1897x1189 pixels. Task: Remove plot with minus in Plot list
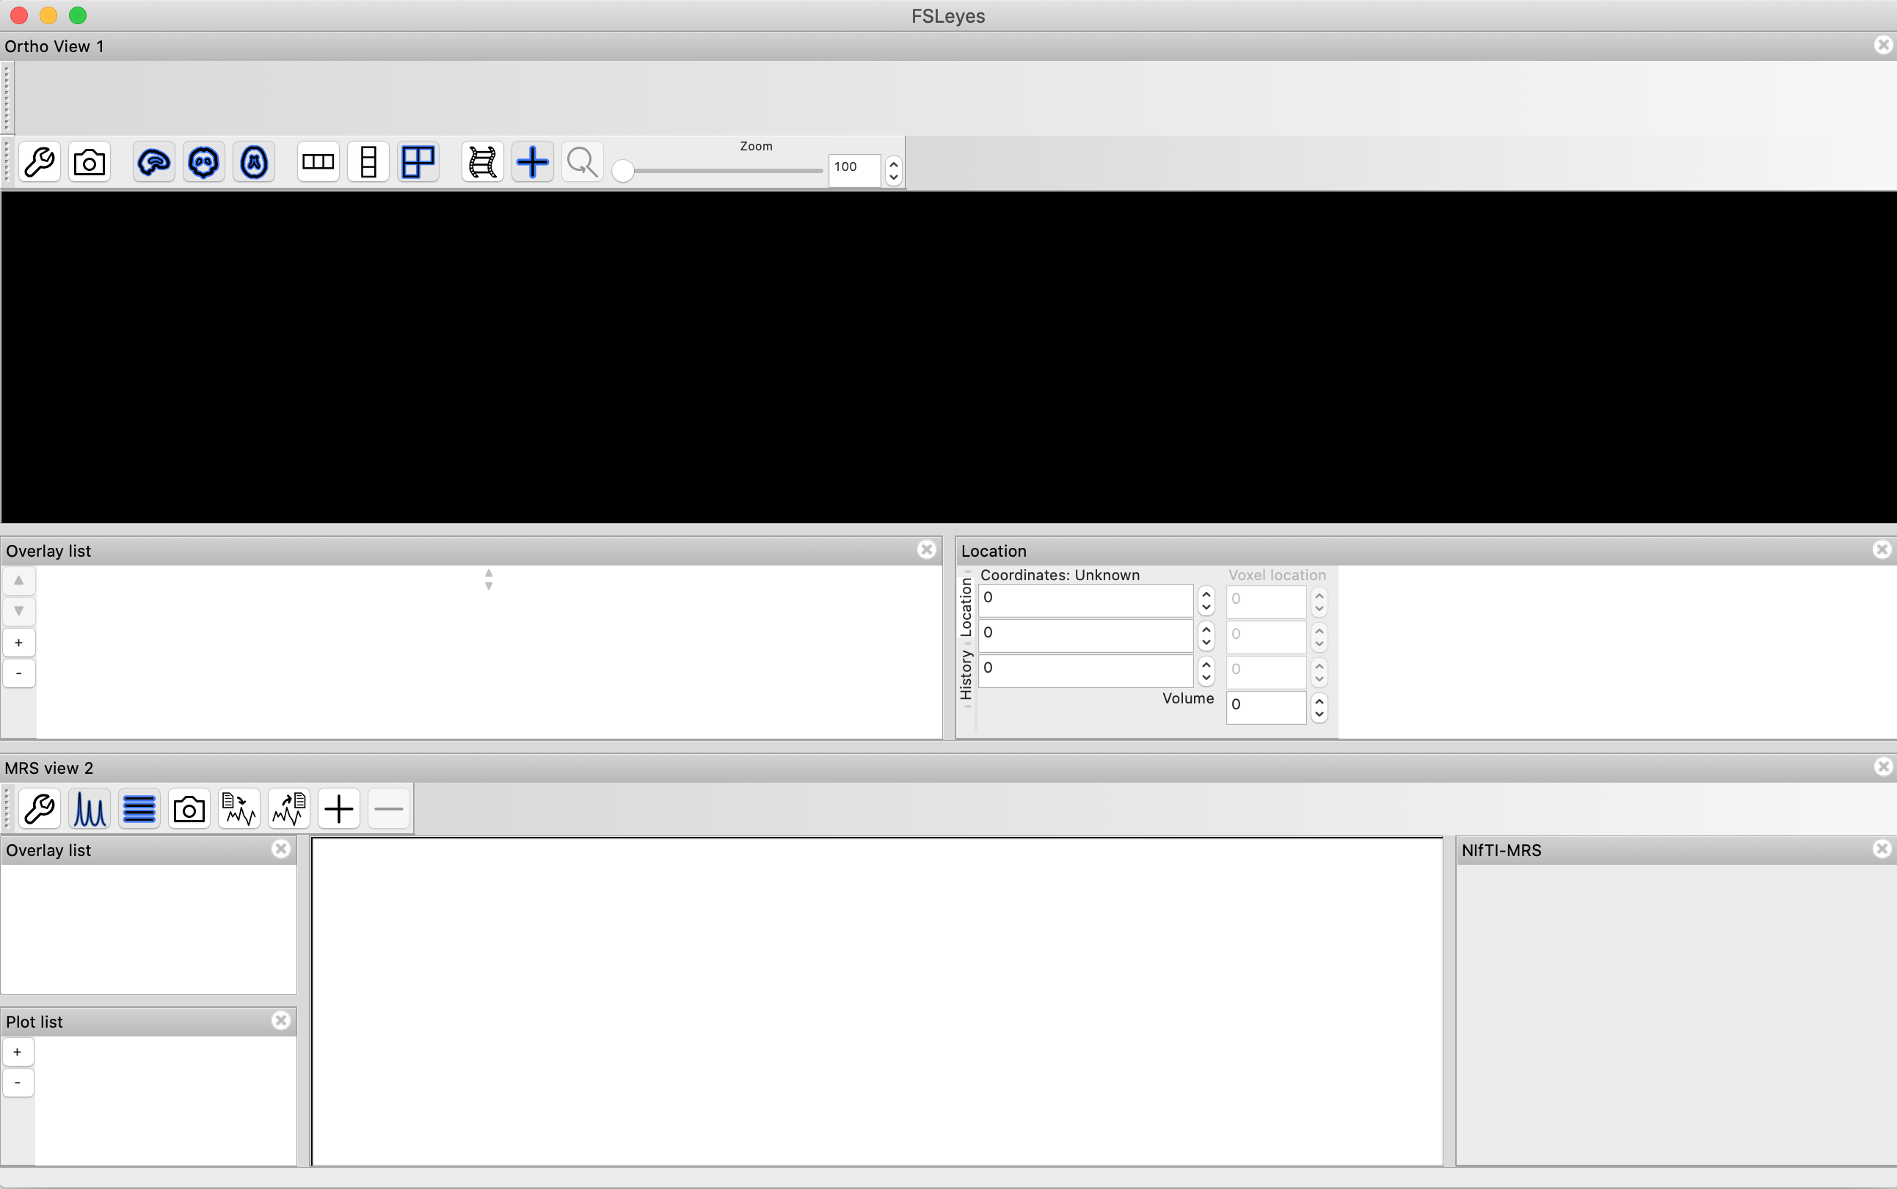(18, 1083)
